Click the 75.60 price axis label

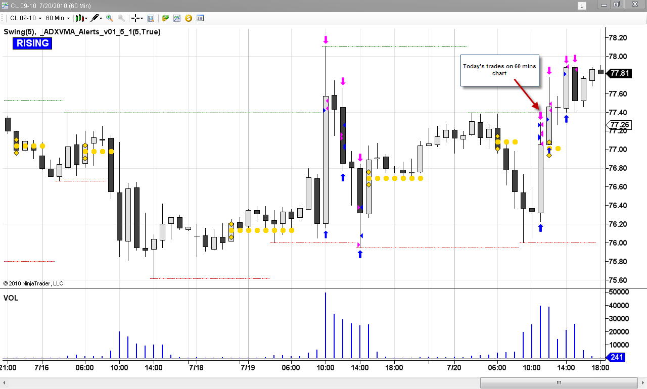coord(618,280)
